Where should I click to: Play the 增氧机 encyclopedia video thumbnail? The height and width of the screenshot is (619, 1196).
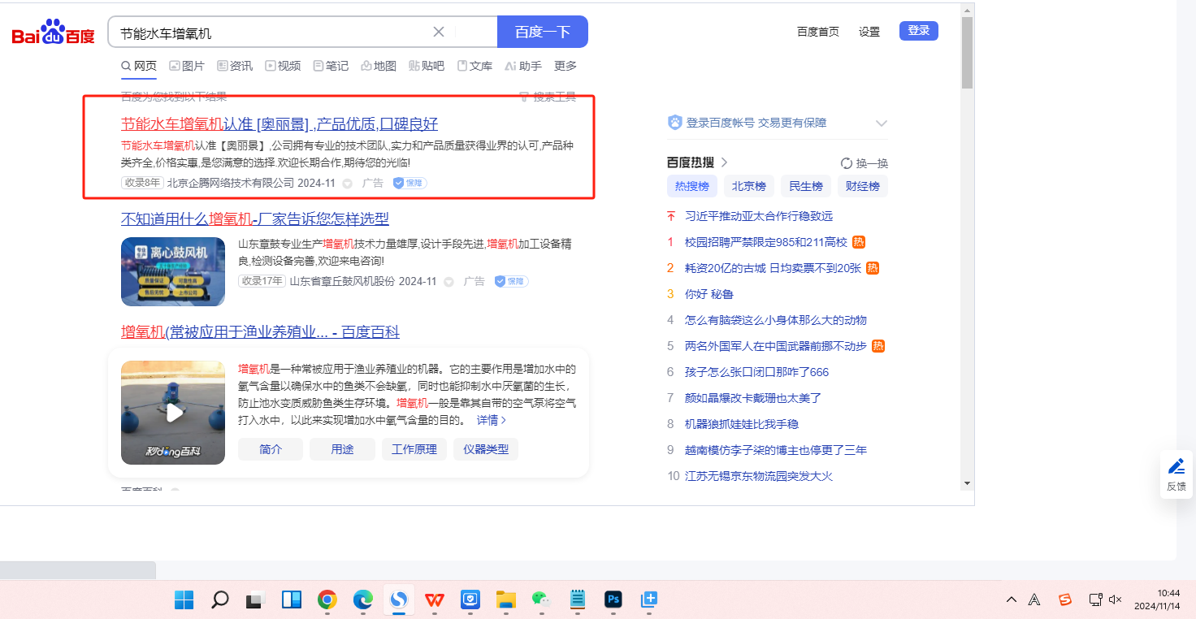click(x=173, y=413)
